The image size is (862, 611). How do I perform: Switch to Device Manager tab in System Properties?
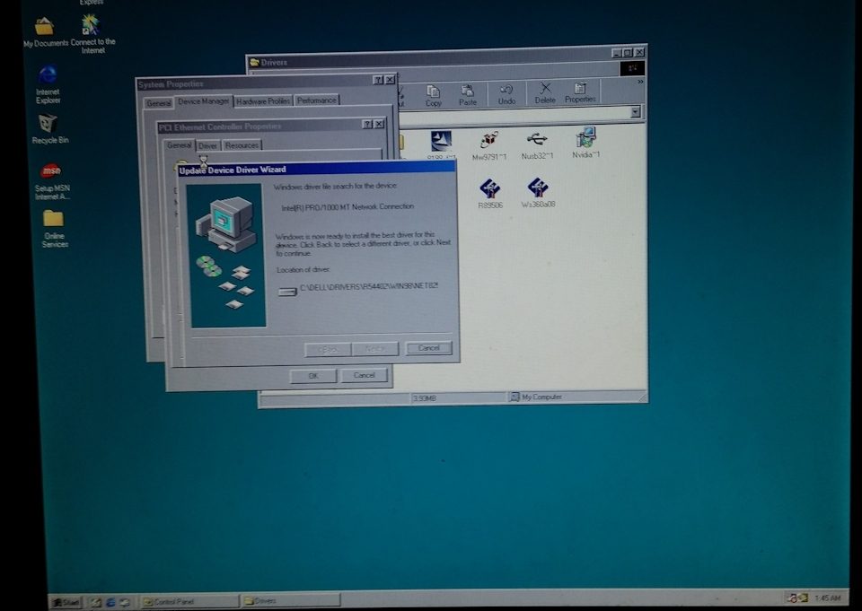pos(204,101)
